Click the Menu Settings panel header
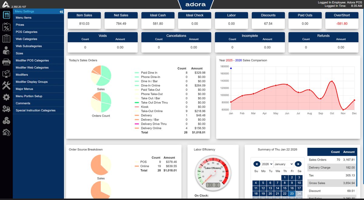 pos(38,12)
